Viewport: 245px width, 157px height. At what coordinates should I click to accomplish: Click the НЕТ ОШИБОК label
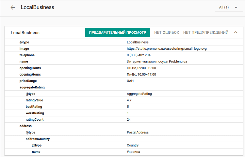(167, 32)
